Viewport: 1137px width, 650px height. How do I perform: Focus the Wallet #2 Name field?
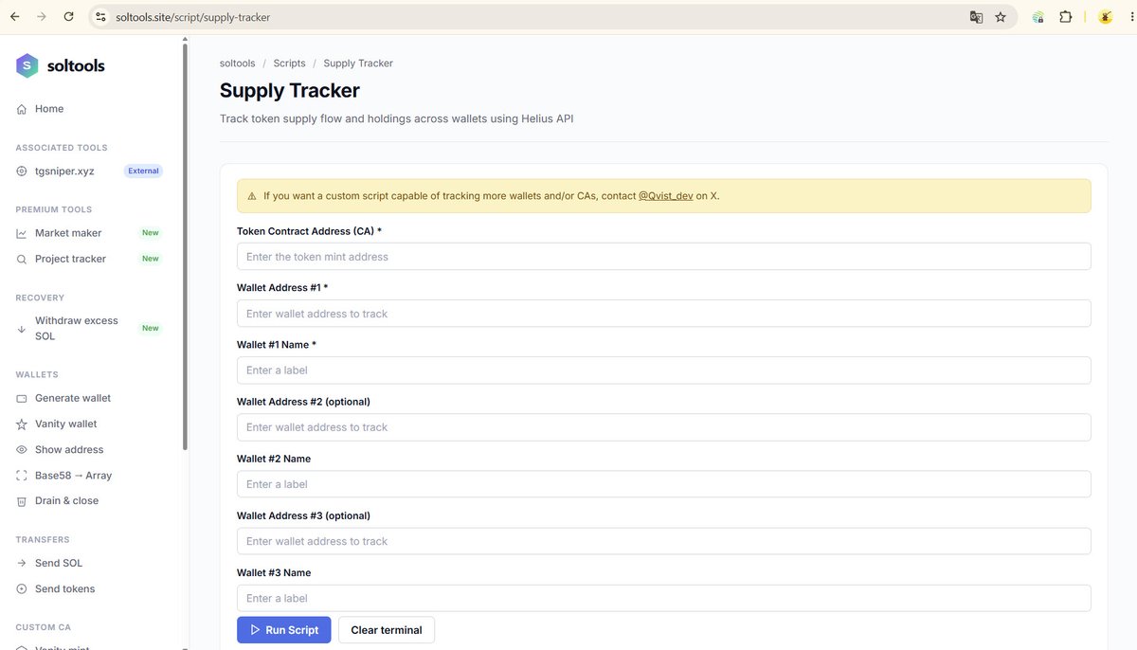tap(664, 484)
